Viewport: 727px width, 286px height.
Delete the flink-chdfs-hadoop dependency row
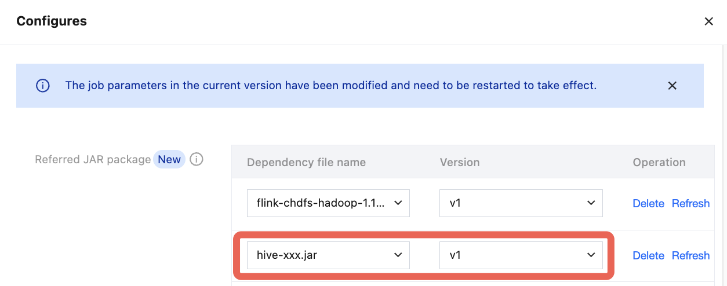648,203
